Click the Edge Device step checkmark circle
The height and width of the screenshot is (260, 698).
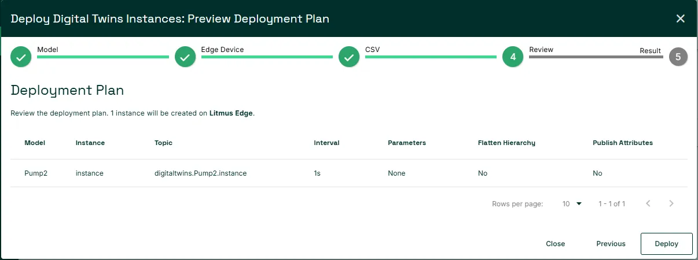coord(185,57)
